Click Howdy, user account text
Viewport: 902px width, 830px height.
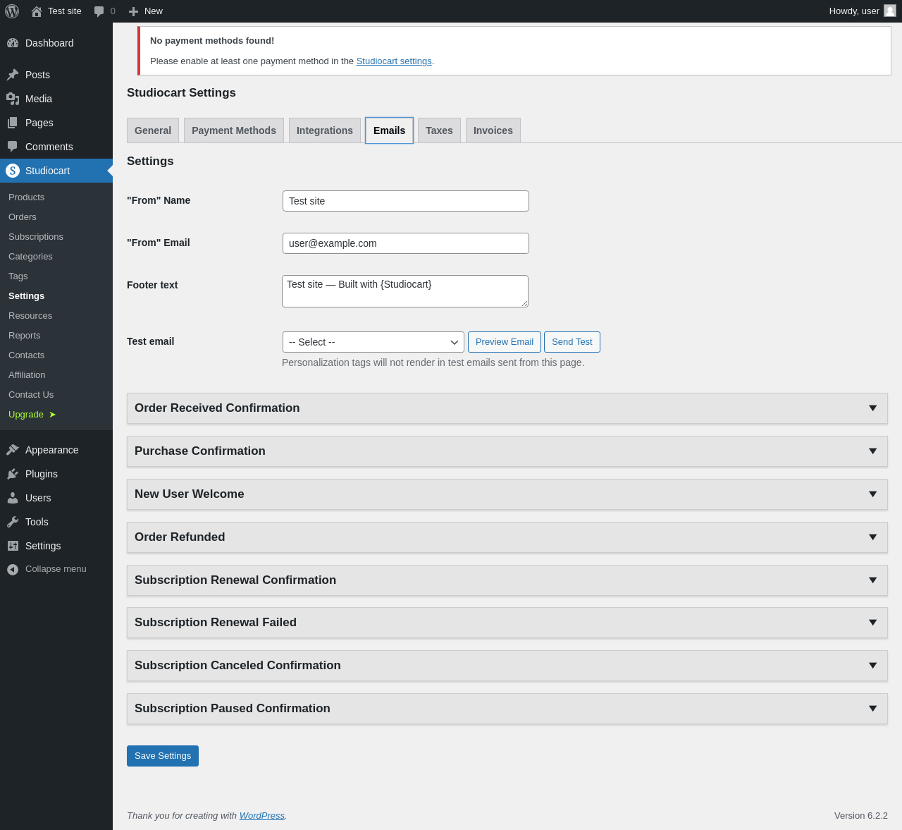coord(854,11)
